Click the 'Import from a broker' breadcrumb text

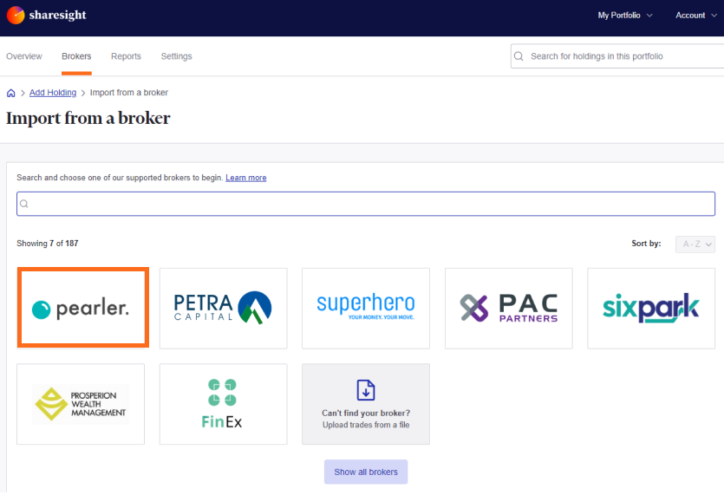pos(129,93)
